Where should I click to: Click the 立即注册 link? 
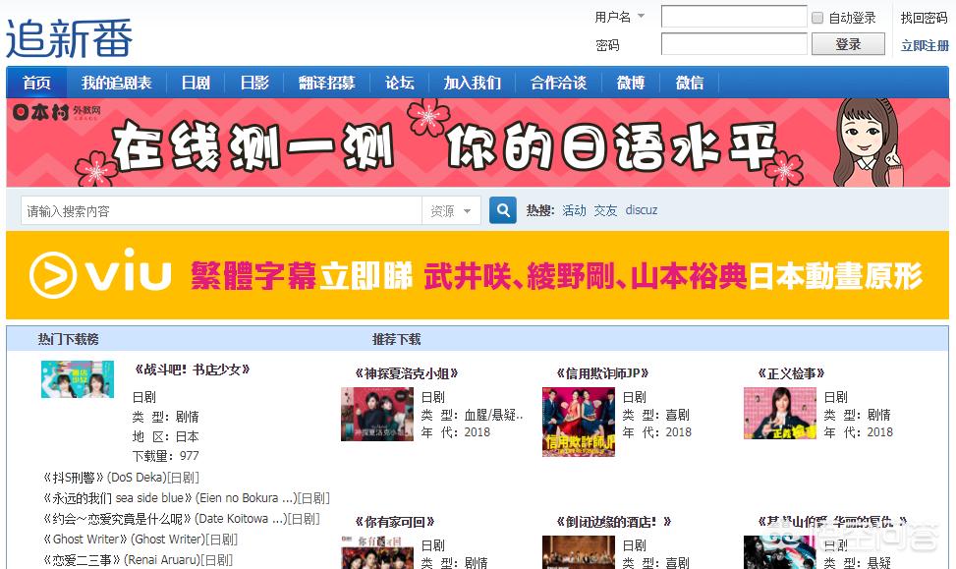point(925,45)
